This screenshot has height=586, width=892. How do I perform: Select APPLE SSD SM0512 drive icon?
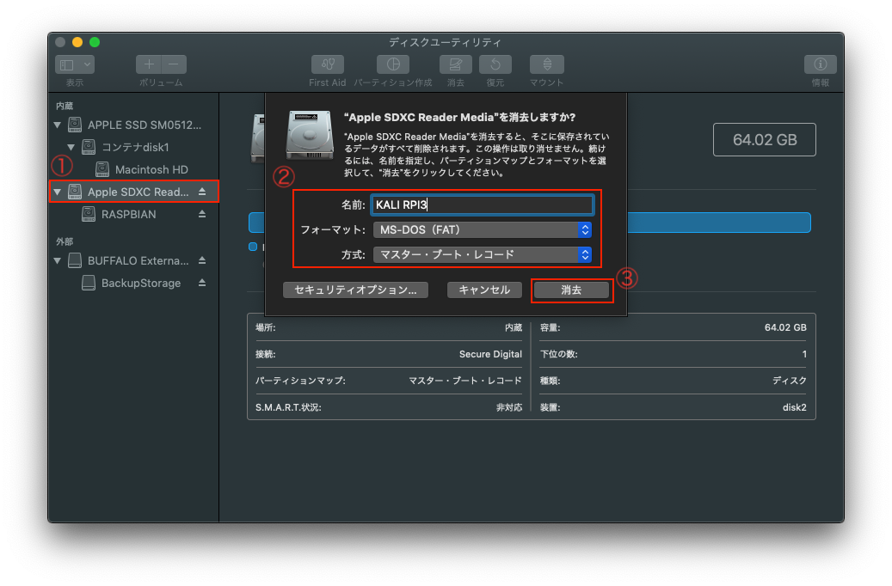(75, 125)
